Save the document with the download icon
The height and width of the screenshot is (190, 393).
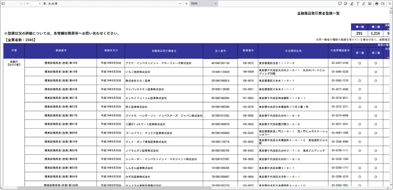point(383,4)
